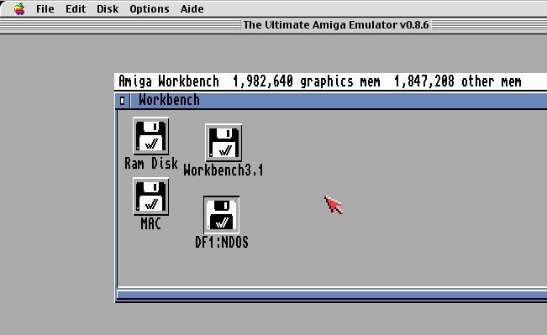Open the Aide menu
547x335 pixels.
click(x=192, y=8)
